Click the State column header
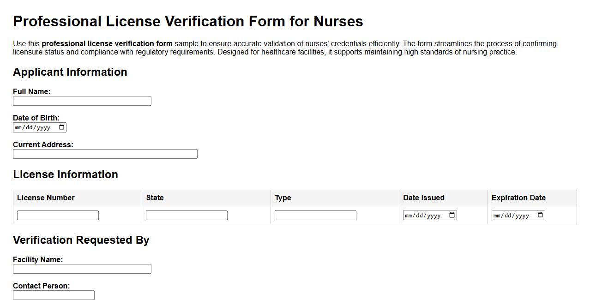 click(155, 198)
